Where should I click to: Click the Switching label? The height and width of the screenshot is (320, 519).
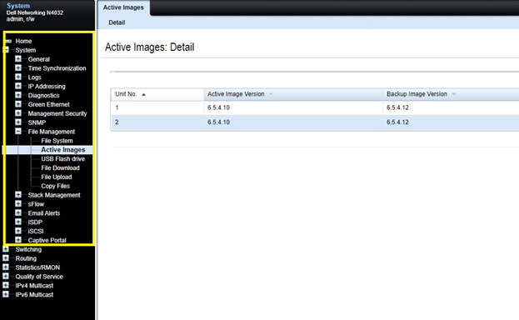[28, 249]
